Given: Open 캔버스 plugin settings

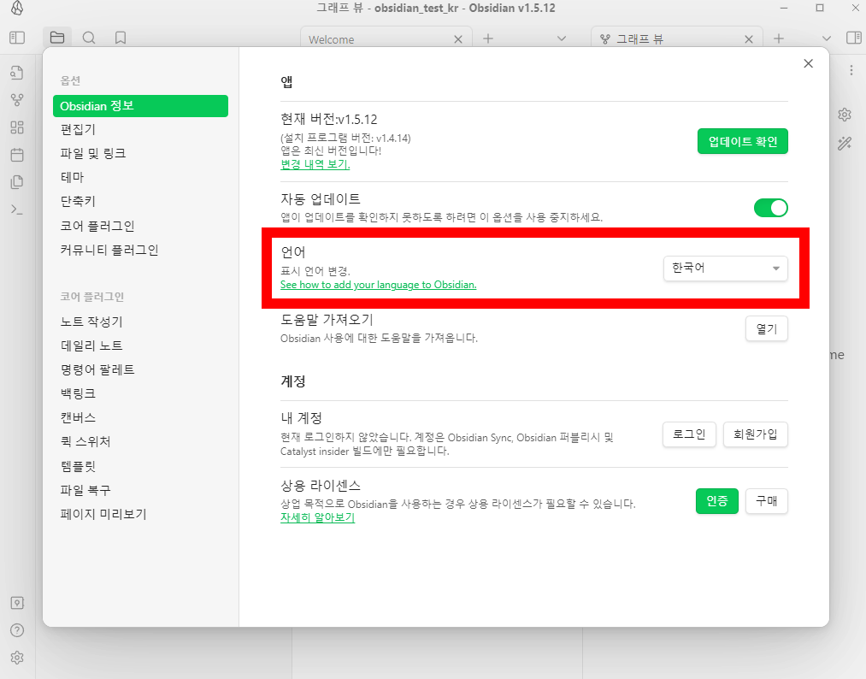Looking at the screenshot, I should tap(140, 417).
